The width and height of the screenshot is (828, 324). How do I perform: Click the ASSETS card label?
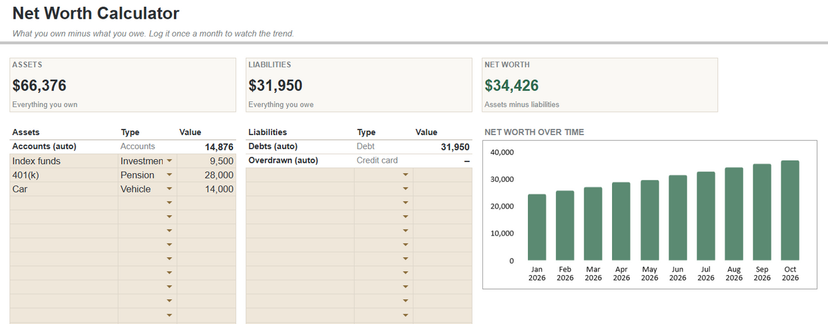coord(28,64)
